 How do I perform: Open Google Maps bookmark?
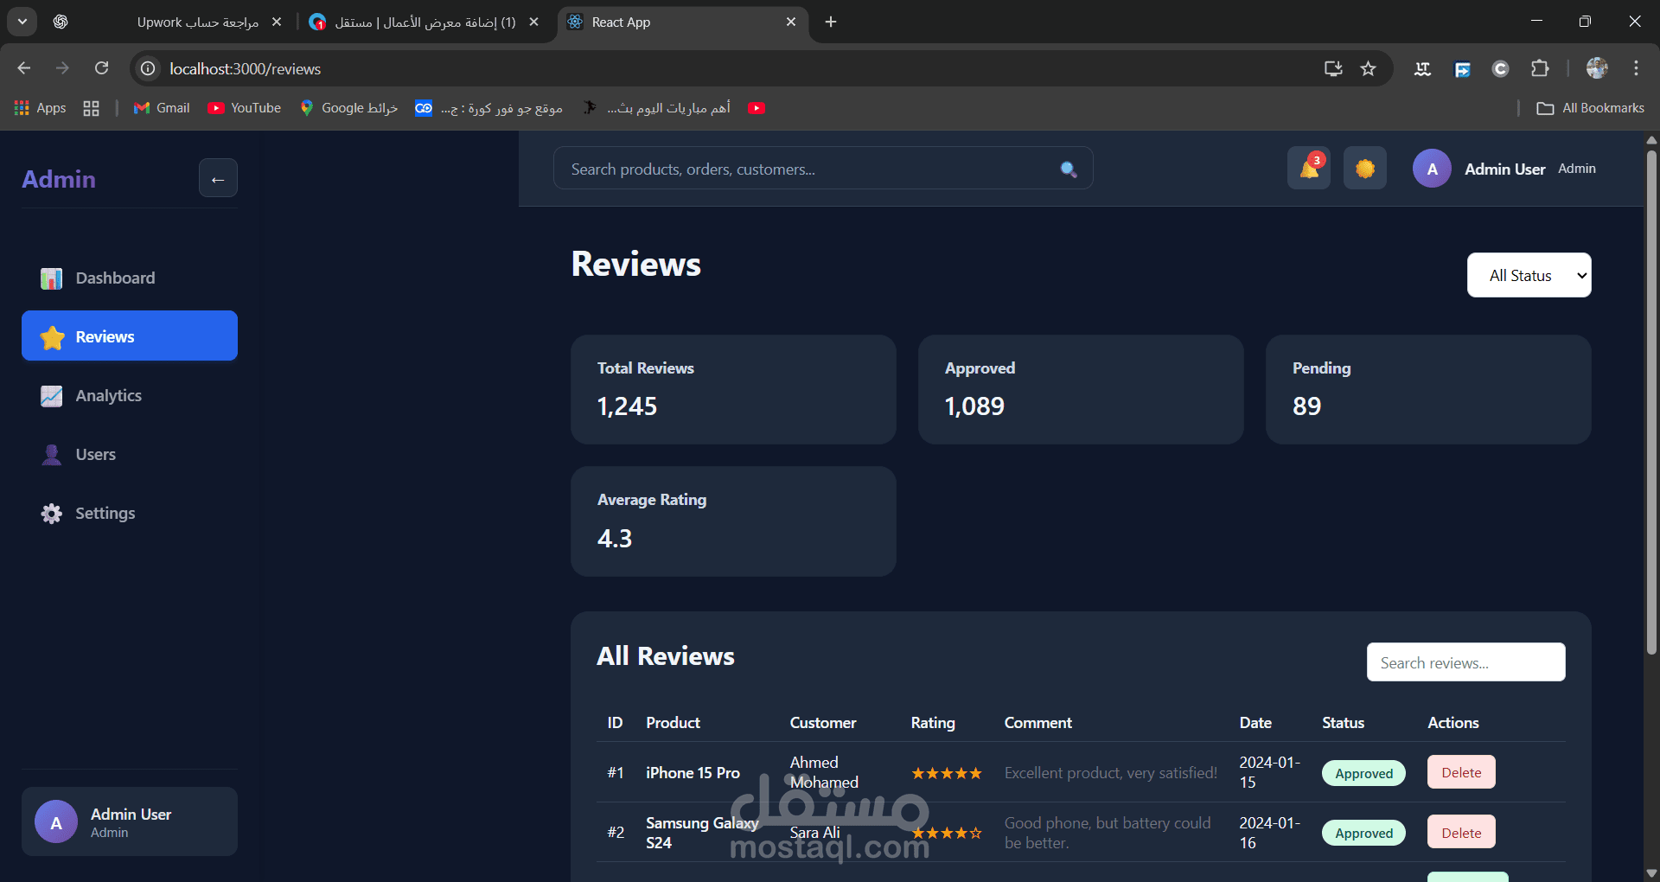pos(348,108)
